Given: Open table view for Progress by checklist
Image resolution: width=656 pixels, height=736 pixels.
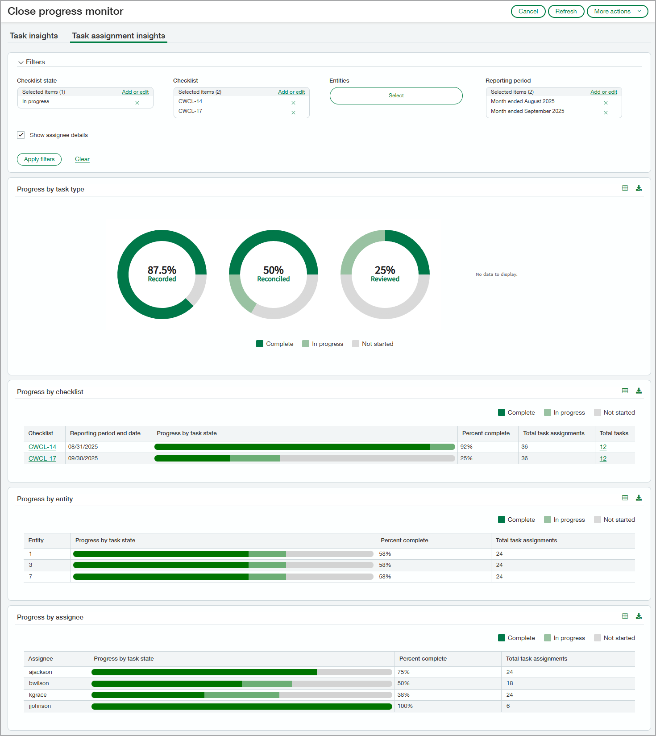Looking at the screenshot, I should coord(625,391).
